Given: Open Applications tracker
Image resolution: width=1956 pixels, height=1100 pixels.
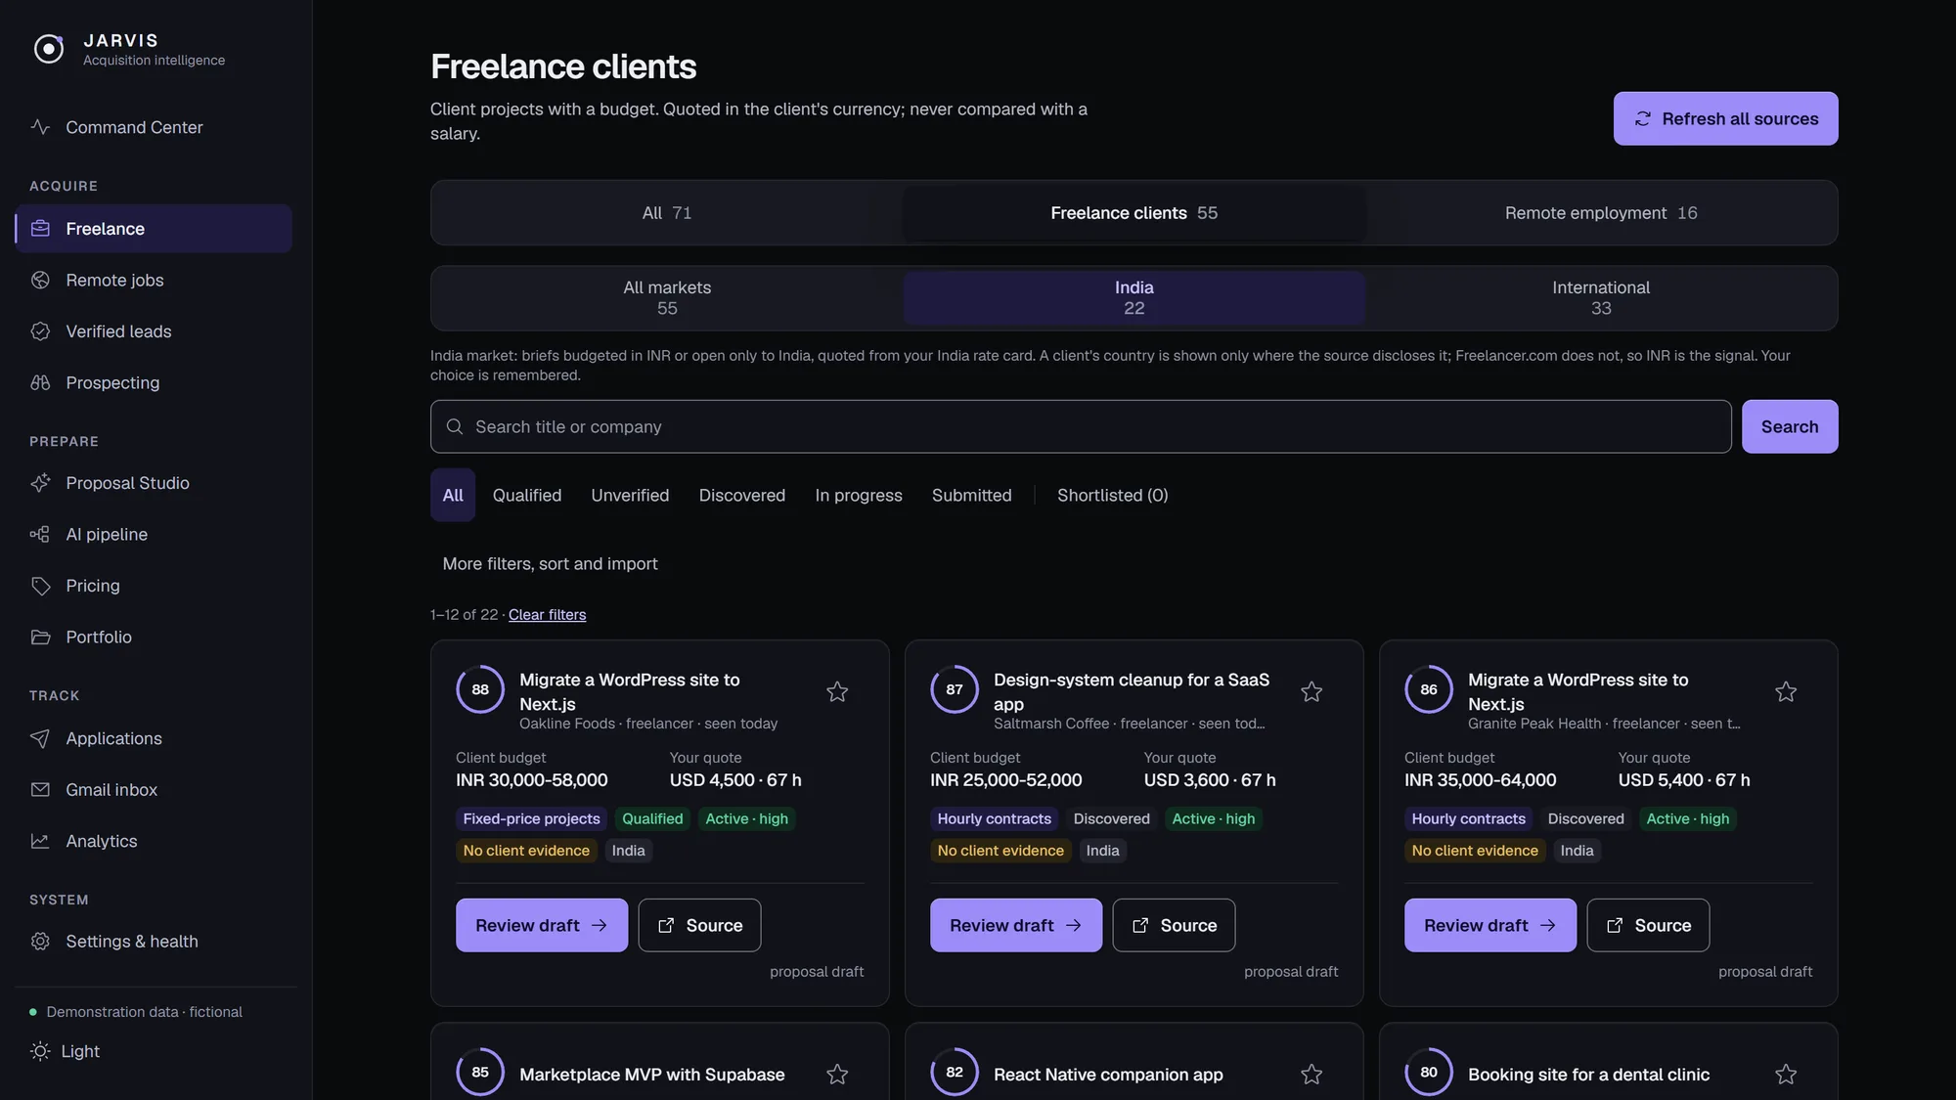Looking at the screenshot, I should pyautogui.click(x=154, y=738).
